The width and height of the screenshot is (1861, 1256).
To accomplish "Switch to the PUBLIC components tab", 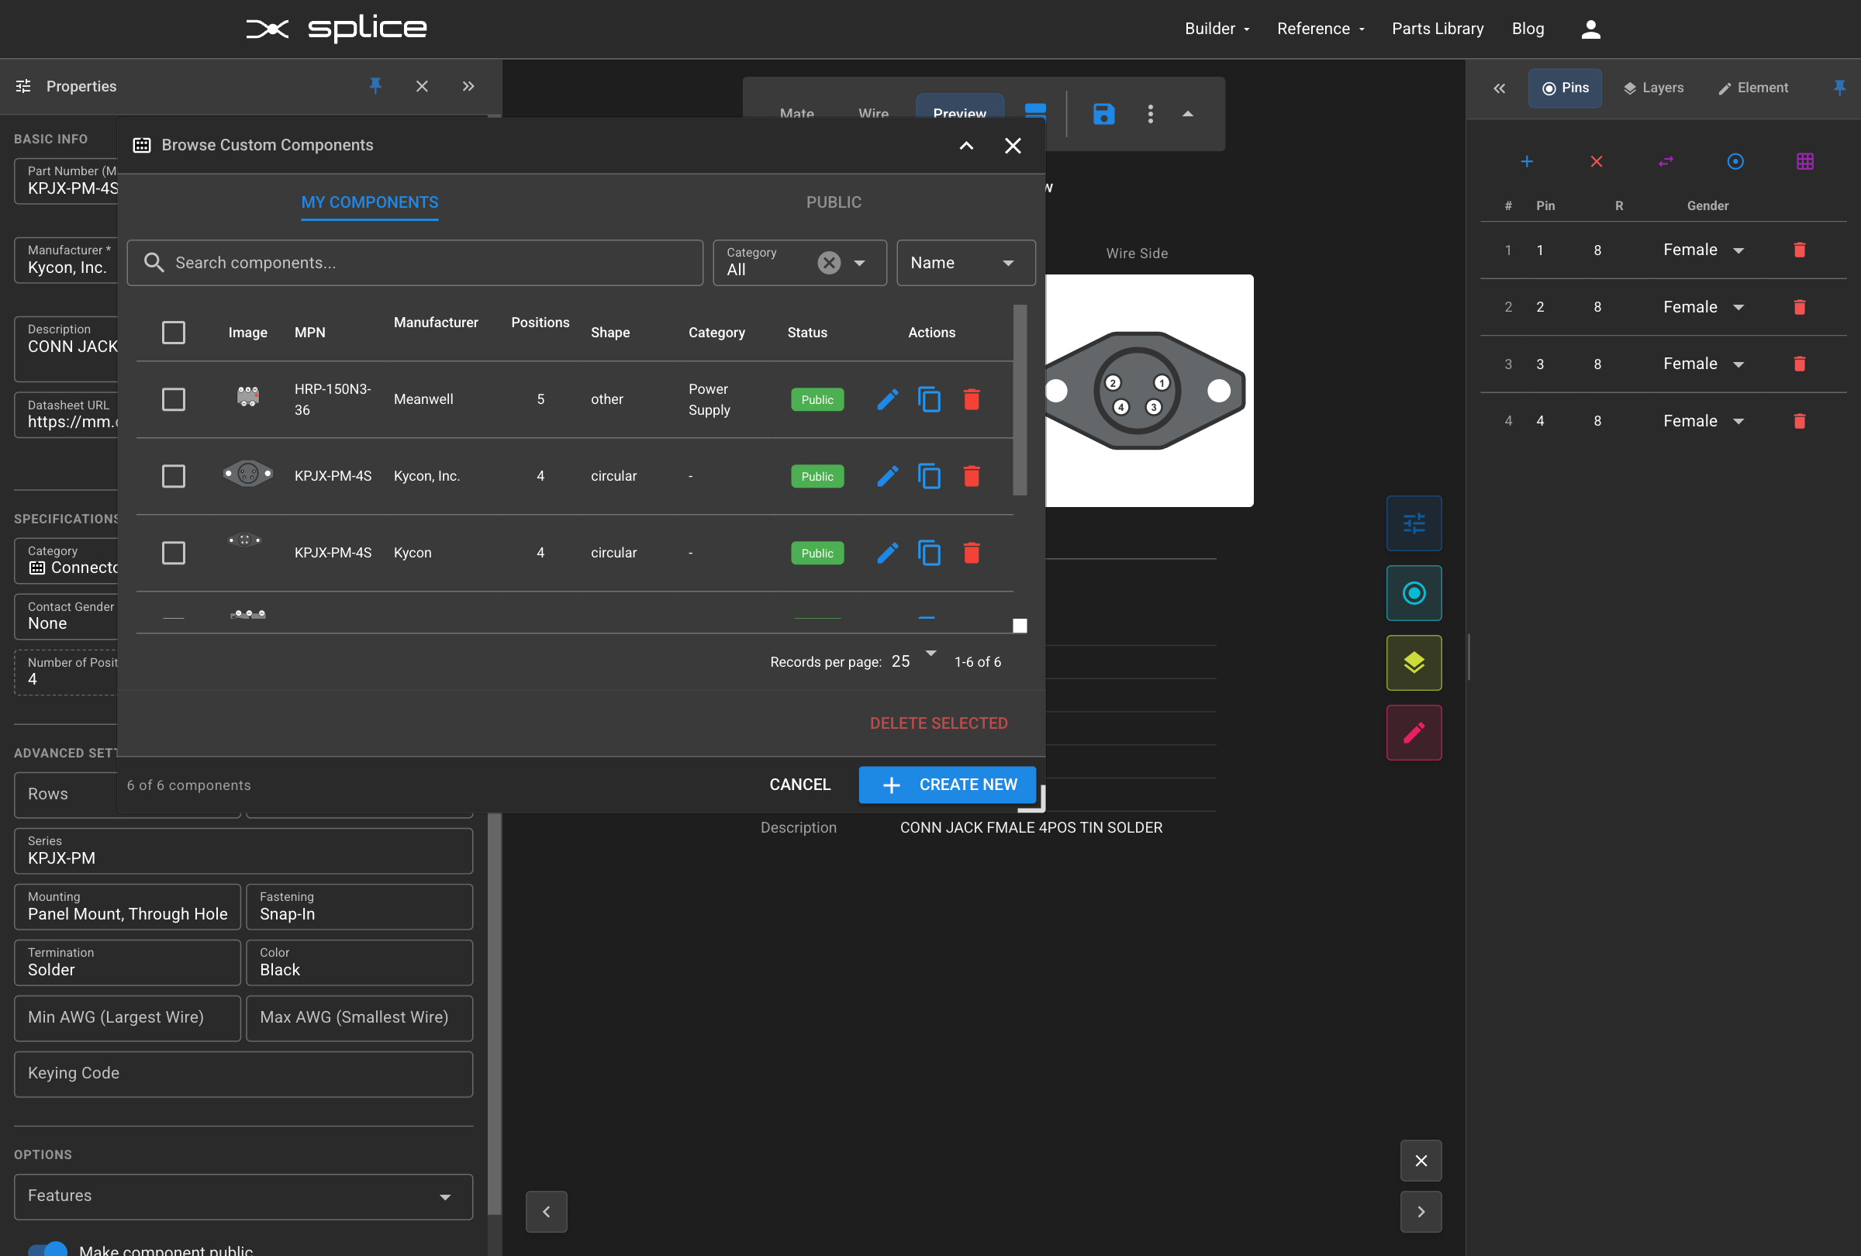I will [x=833, y=202].
